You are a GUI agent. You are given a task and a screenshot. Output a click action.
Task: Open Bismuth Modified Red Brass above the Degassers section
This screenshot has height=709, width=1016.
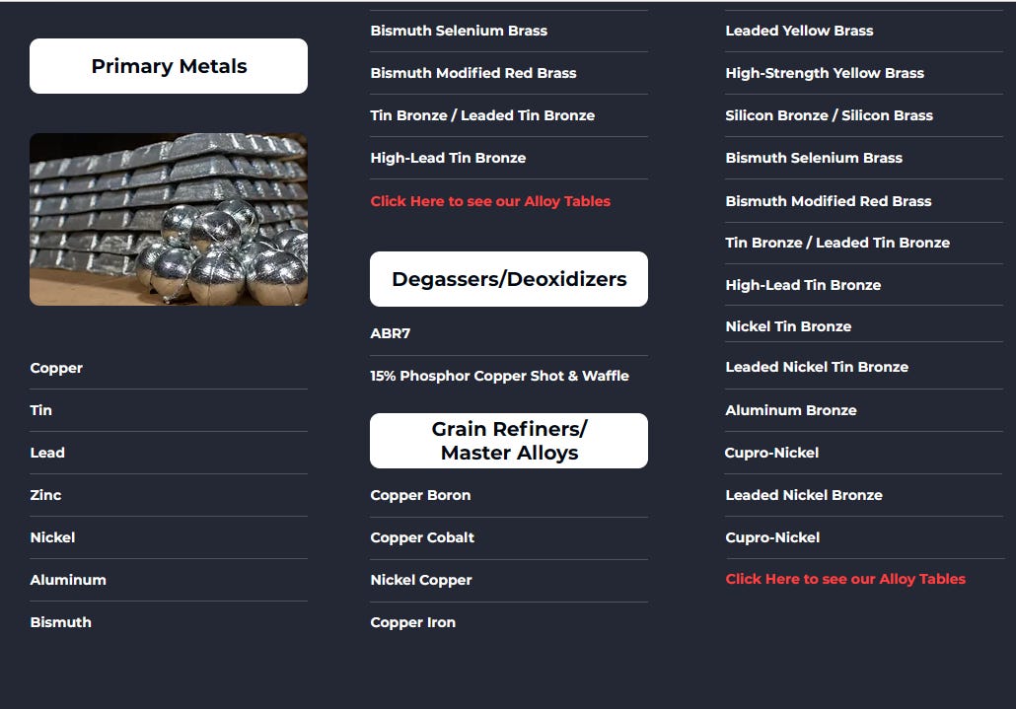pyautogui.click(x=473, y=73)
